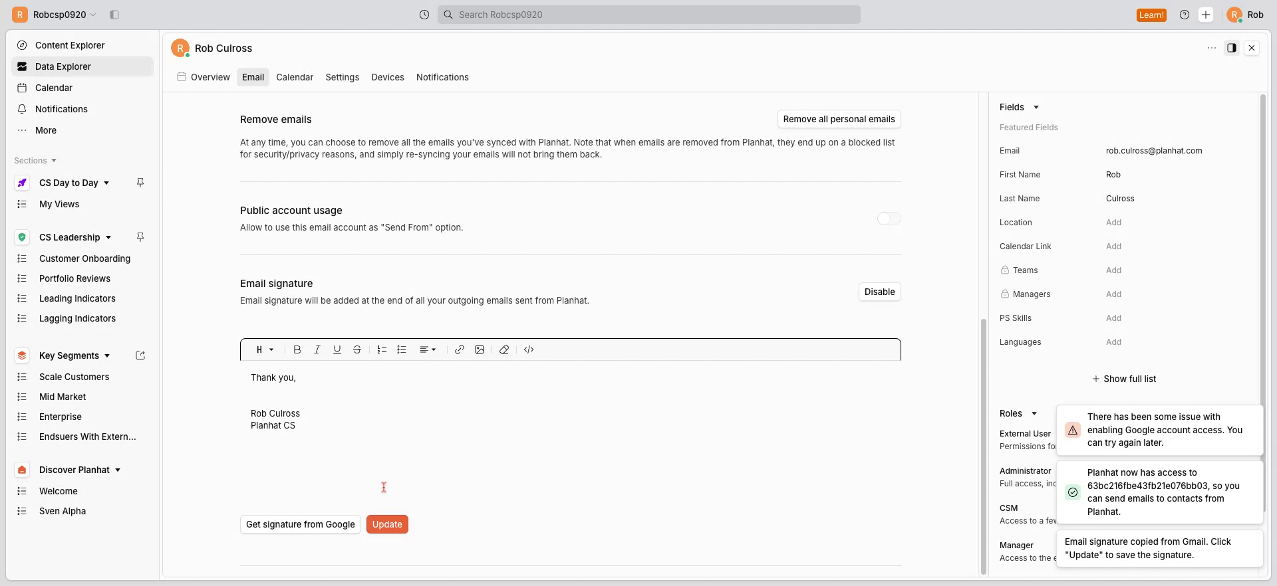The image size is (1277, 586).
Task: Click the CS Leadership shield icon
Action: pyautogui.click(x=22, y=237)
